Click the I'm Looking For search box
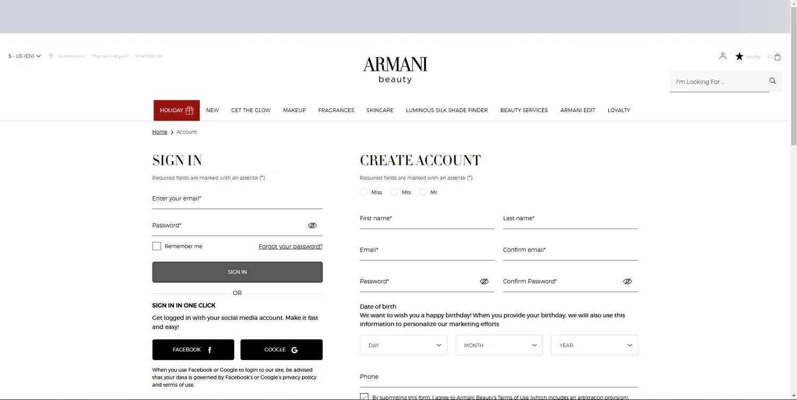Screen dimensions: 797x400 [719, 82]
